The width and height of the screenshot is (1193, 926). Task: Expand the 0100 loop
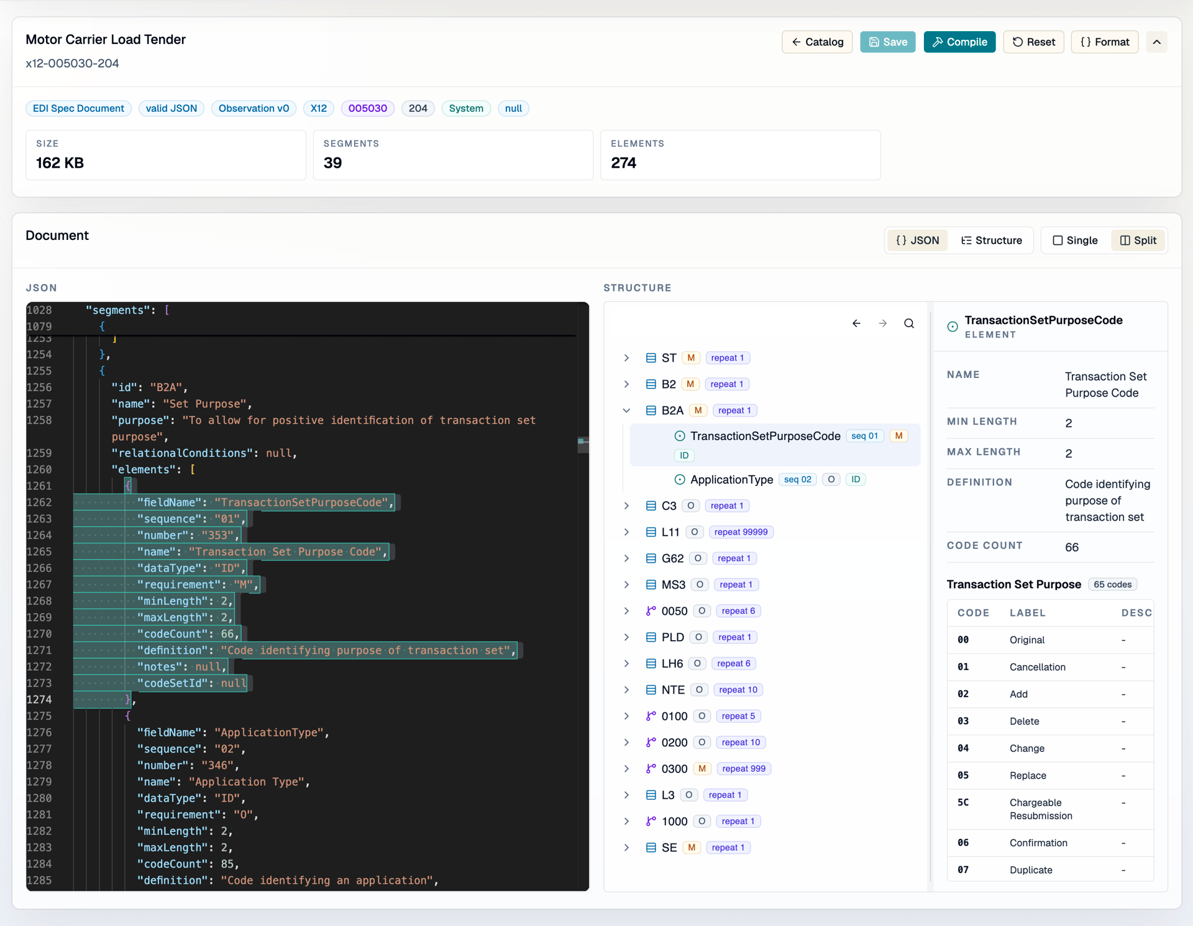[x=626, y=716]
